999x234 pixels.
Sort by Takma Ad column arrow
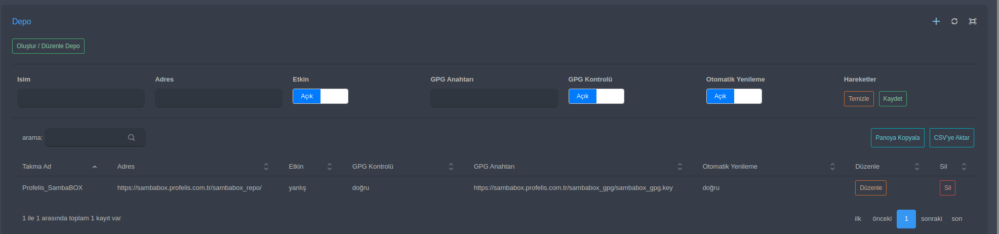click(x=95, y=167)
